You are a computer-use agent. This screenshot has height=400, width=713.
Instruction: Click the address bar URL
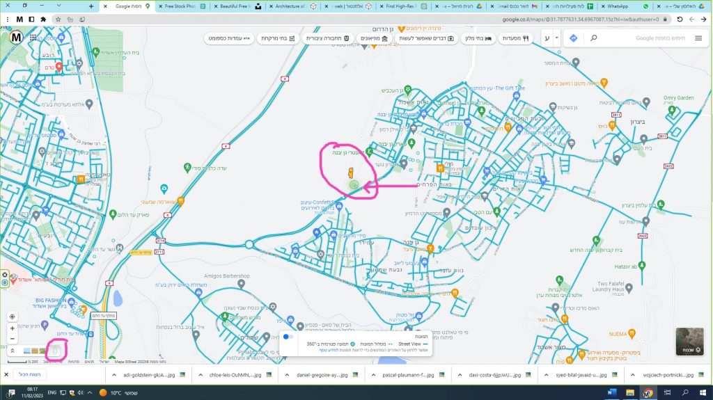click(x=580, y=19)
